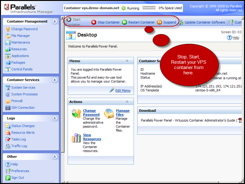245x184 pixels.
Task: Open the Administrator's Guide download link
Action: (189, 120)
